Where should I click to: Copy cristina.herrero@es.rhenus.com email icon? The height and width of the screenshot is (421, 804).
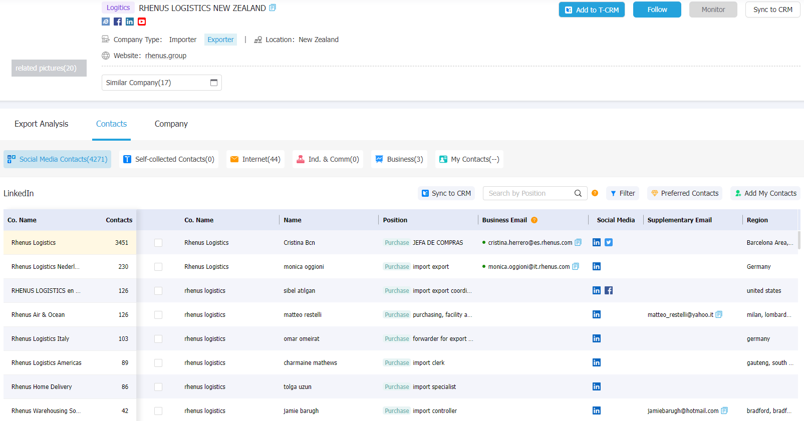[578, 242]
